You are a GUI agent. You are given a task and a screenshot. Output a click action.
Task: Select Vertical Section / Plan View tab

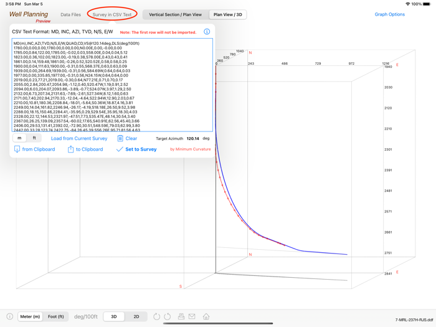coord(175,14)
